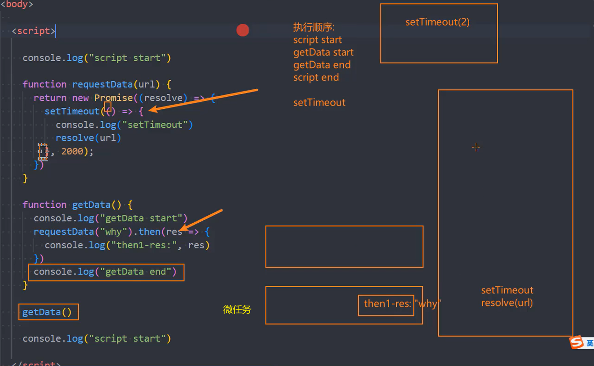Click the function requestData(url) declaration line
This screenshot has height=366, width=594.
pos(97,84)
